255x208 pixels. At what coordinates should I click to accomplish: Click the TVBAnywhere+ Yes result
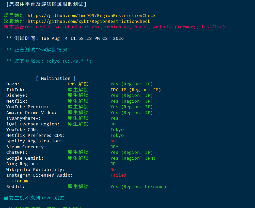pos(114,118)
